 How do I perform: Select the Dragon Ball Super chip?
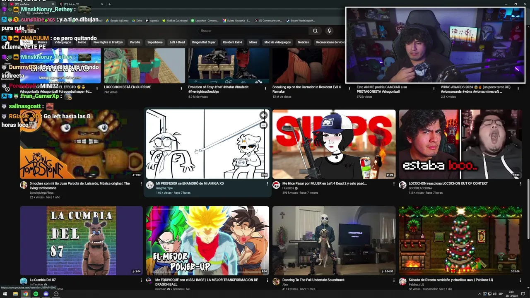click(x=204, y=42)
